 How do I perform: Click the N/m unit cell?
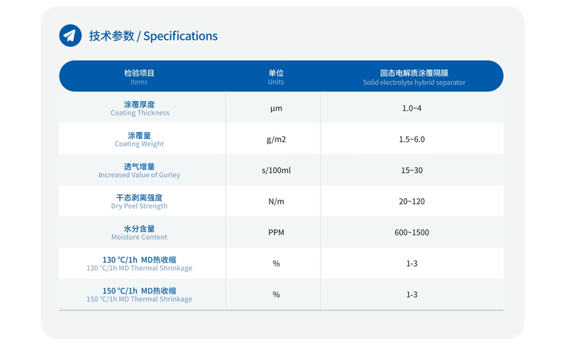(x=276, y=201)
